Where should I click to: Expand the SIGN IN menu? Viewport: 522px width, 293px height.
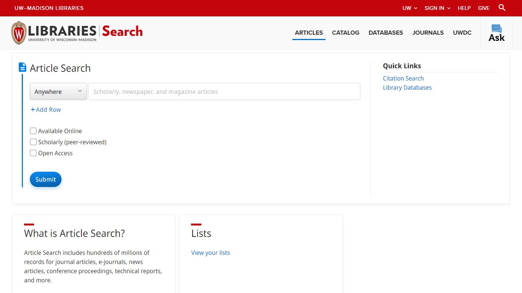pos(438,8)
